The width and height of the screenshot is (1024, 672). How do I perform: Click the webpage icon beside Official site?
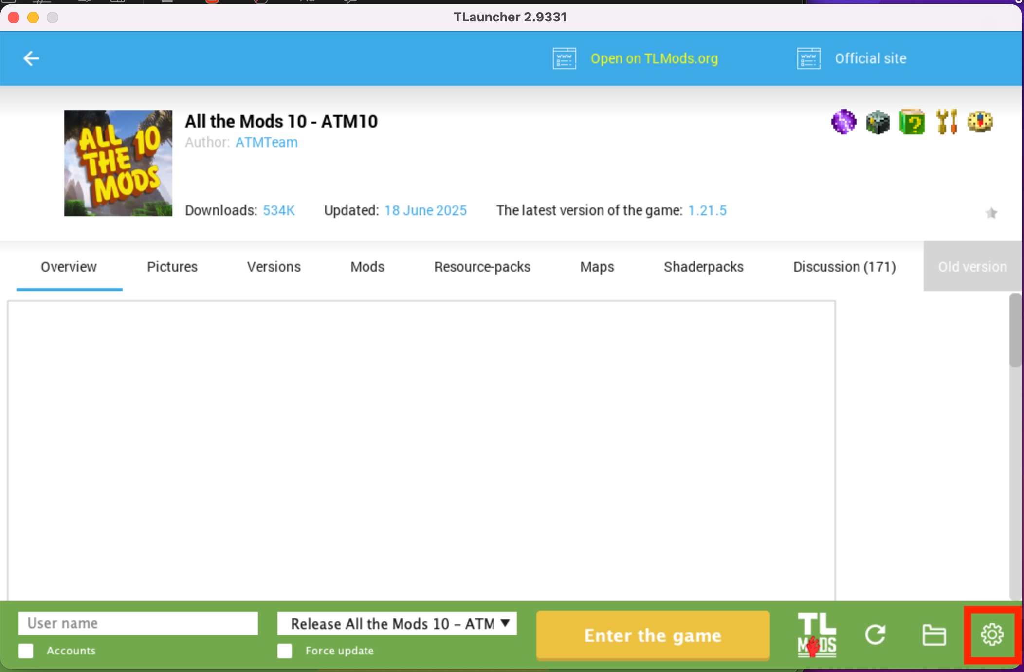809,58
